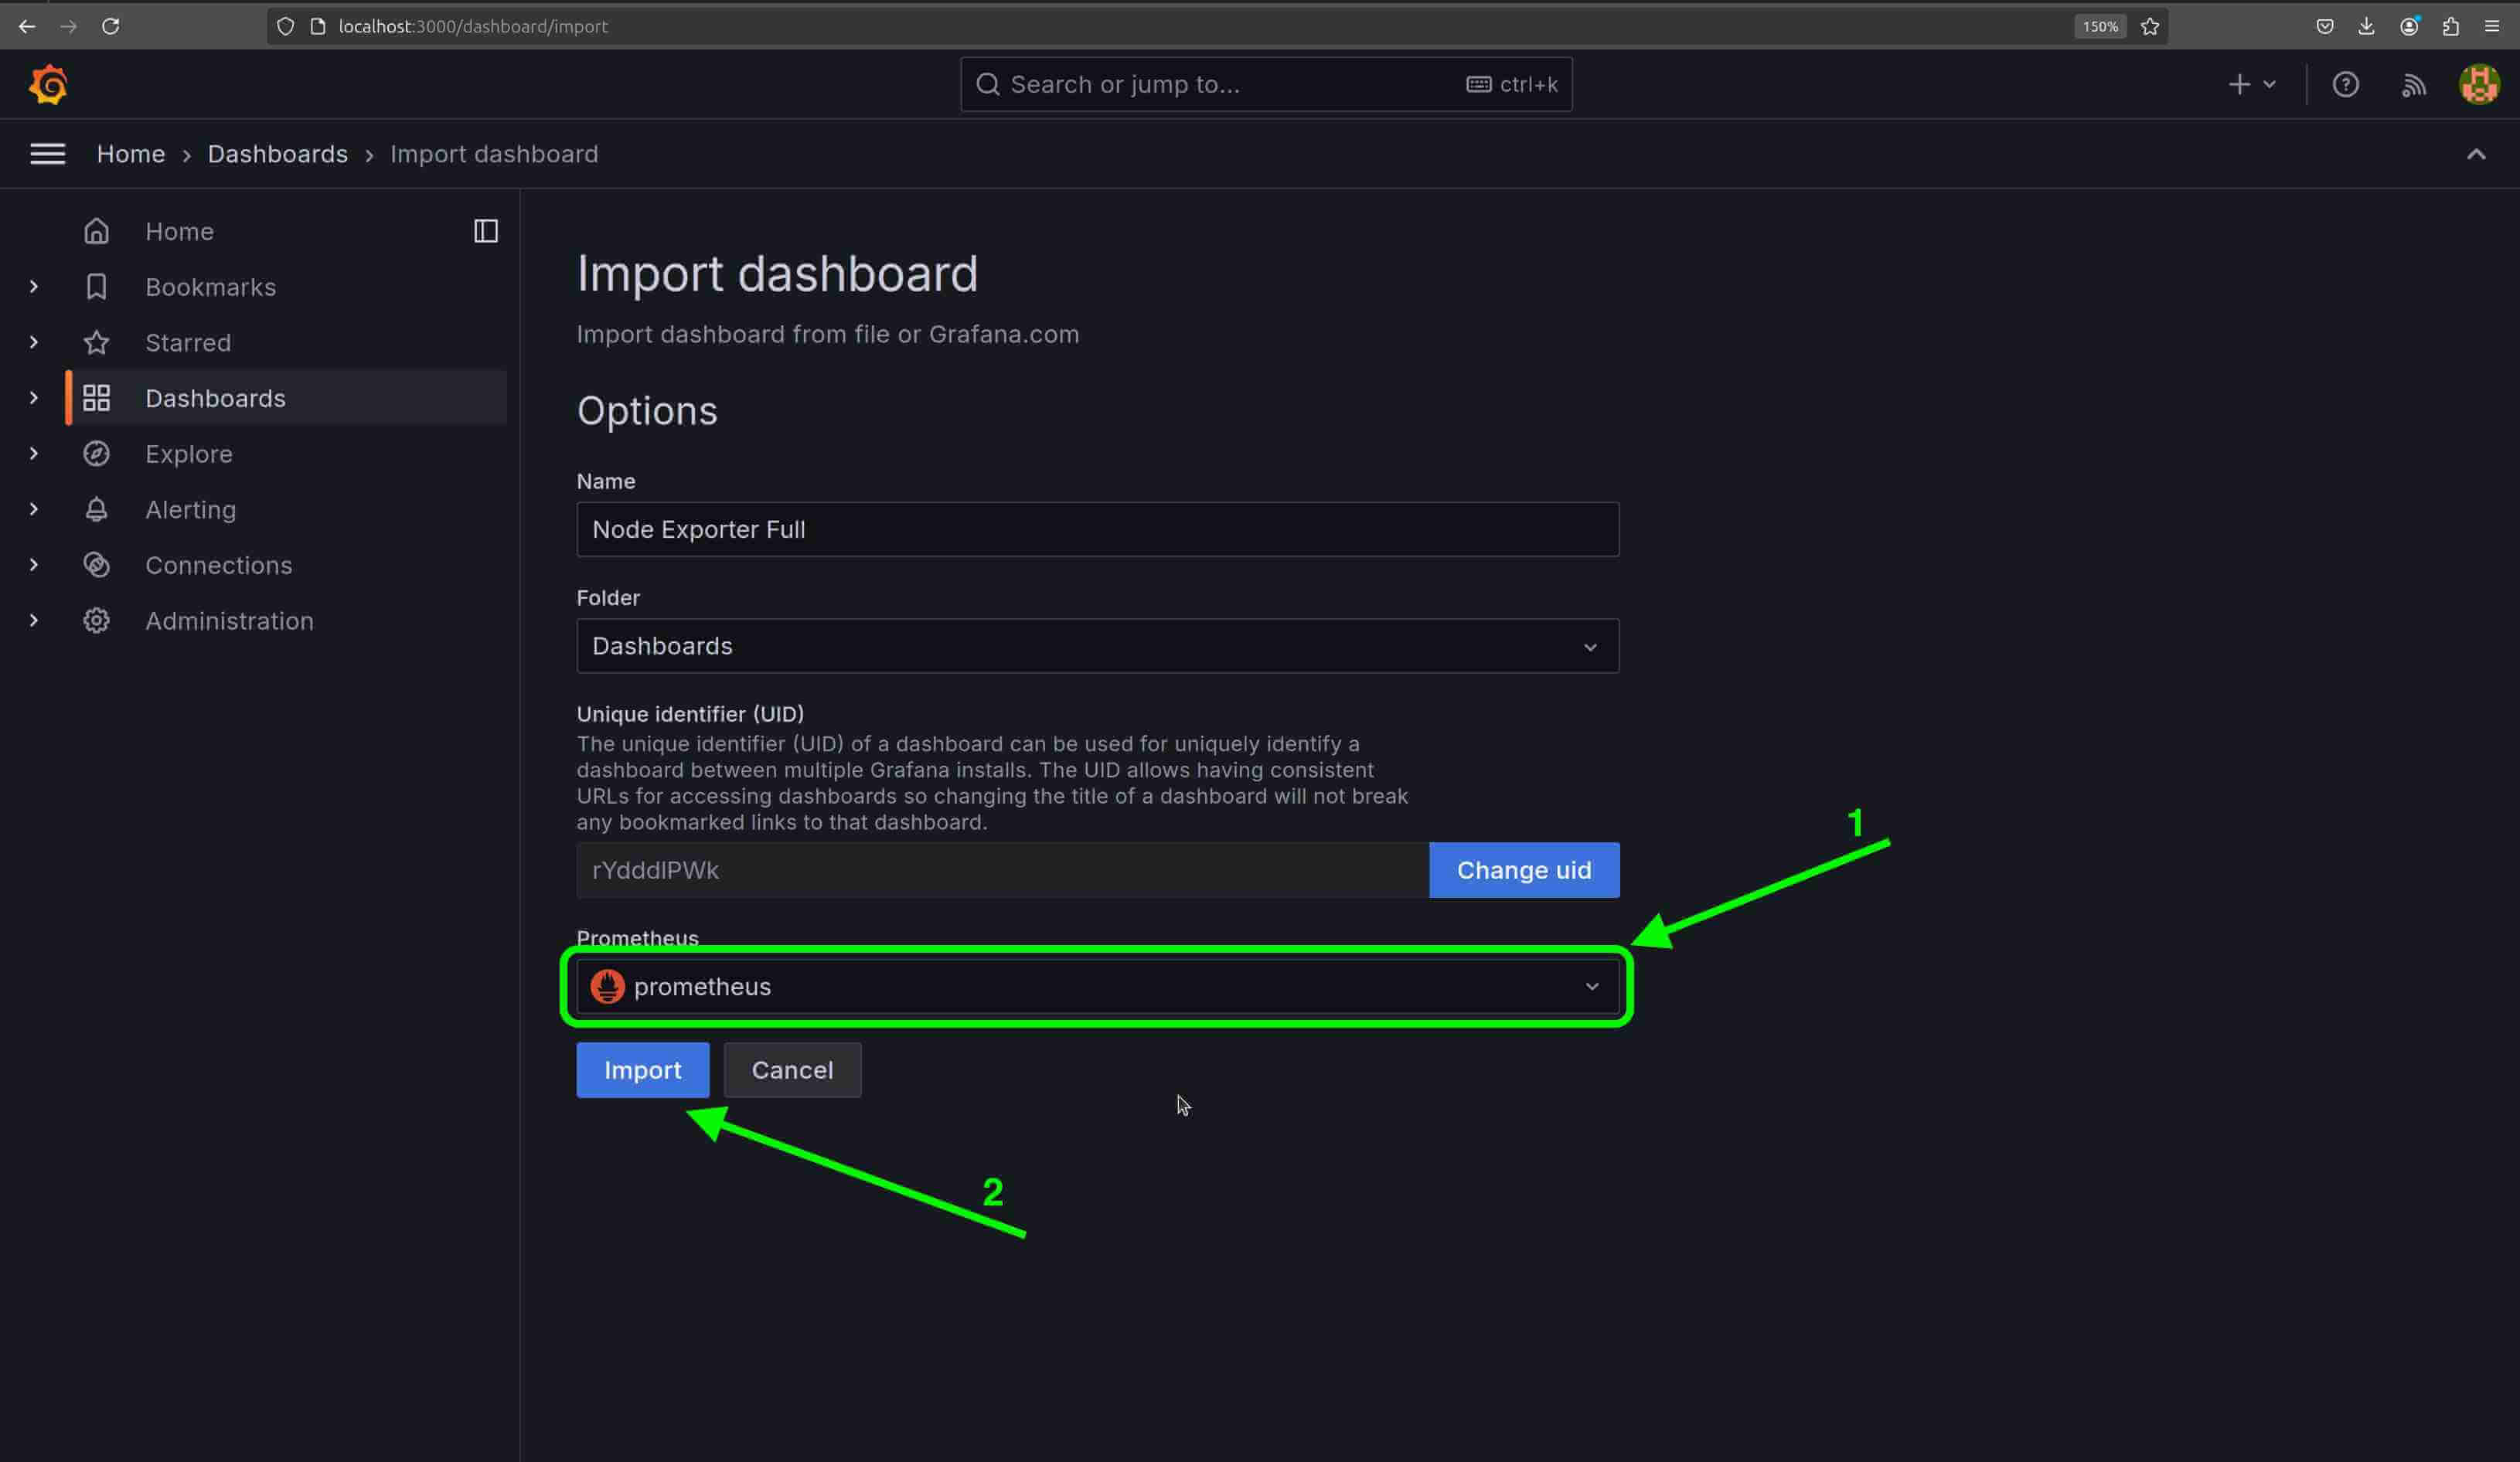Bookmark this page with star icon
Screen dimensions: 2520x1462
[2150, 27]
